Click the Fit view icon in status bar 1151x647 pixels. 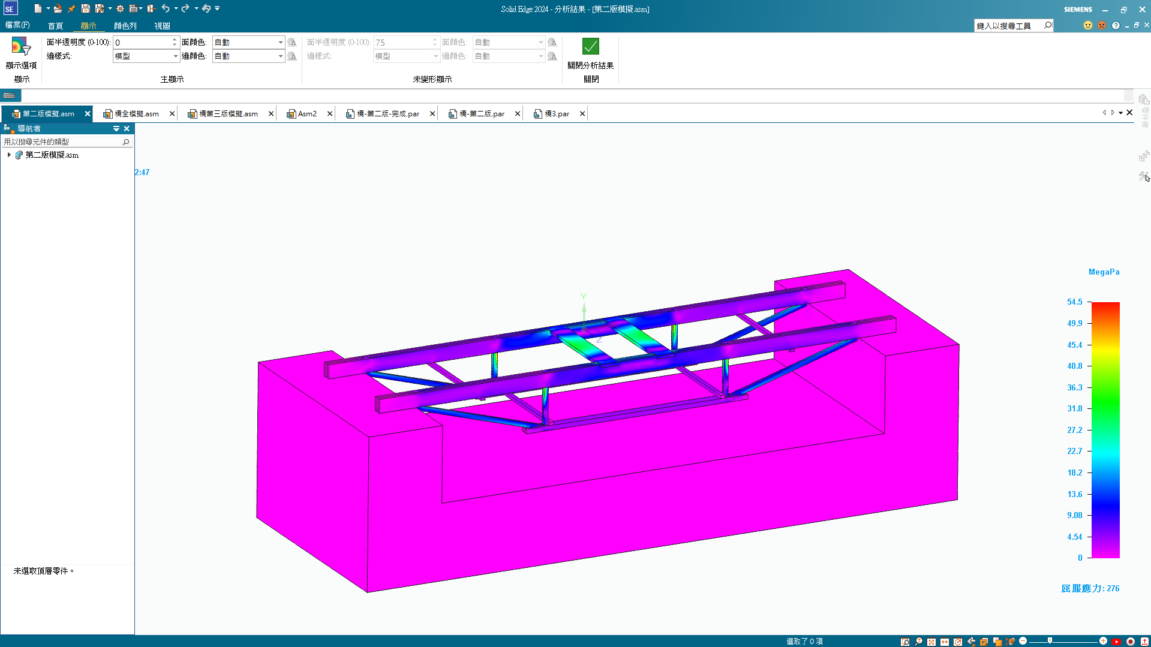coord(931,642)
